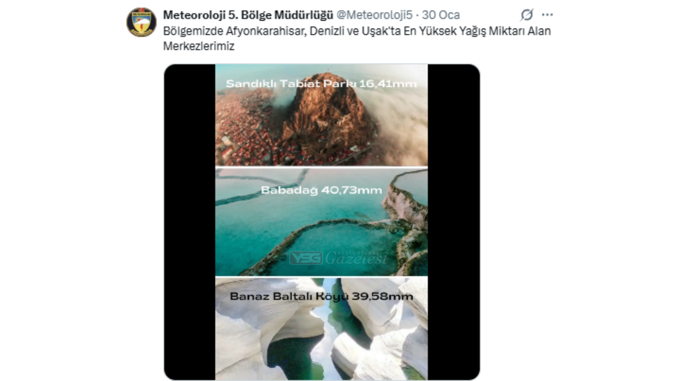Click the black left margin of the image
Viewport: 677px width, 381px height.
click(190, 222)
